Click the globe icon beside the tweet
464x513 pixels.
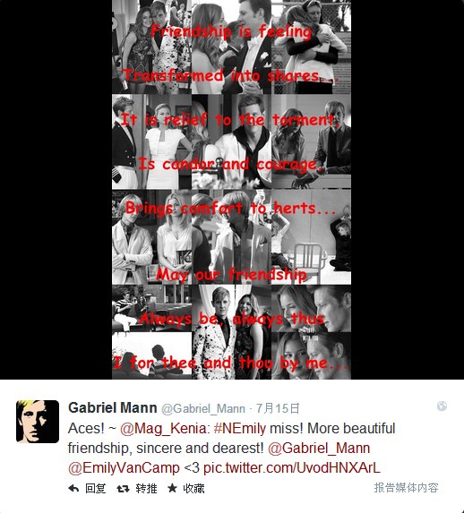click(x=442, y=406)
